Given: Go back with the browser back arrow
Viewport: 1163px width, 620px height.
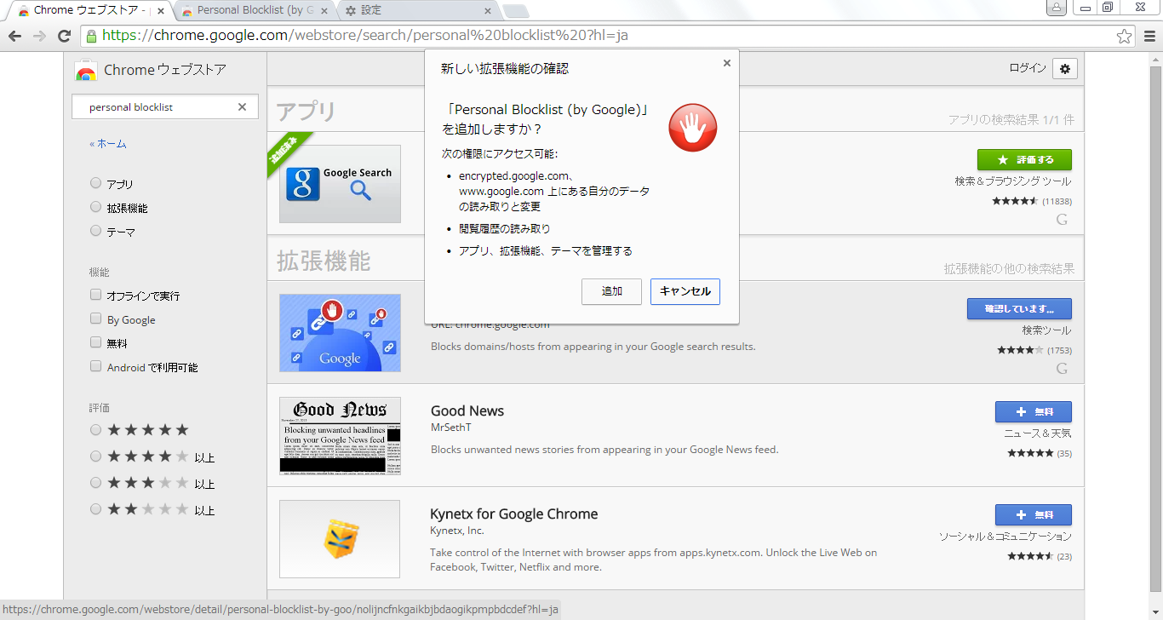Looking at the screenshot, I should (x=14, y=36).
